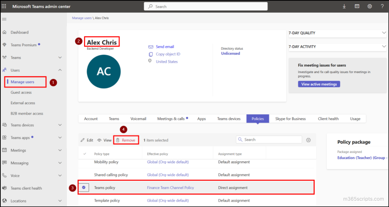389x207 pixels.
Task: Open the Finance Team Channel Policy link
Action: (x=170, y=188)
